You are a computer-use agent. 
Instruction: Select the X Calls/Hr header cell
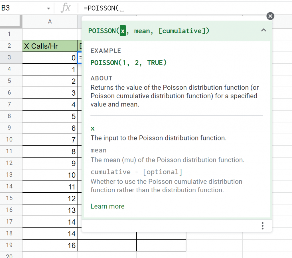tap(50, 46)
